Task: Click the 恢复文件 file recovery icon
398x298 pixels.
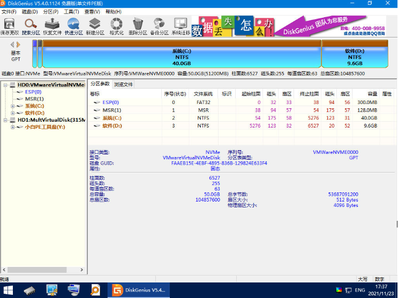Action: click(52, 26)
